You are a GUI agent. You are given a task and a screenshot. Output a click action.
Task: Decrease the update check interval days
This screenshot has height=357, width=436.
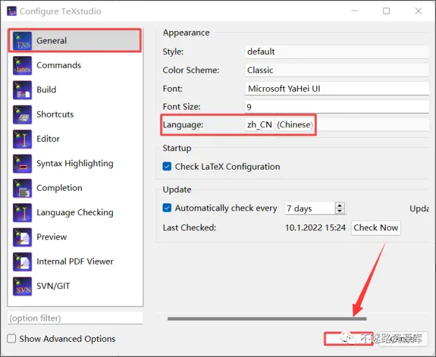pyautogui.click(x=340, y=211)
